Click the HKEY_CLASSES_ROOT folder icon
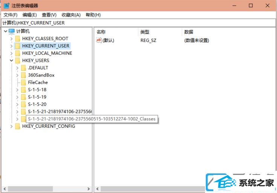Viewport: 277px width, 193px height. click(17, 38)
